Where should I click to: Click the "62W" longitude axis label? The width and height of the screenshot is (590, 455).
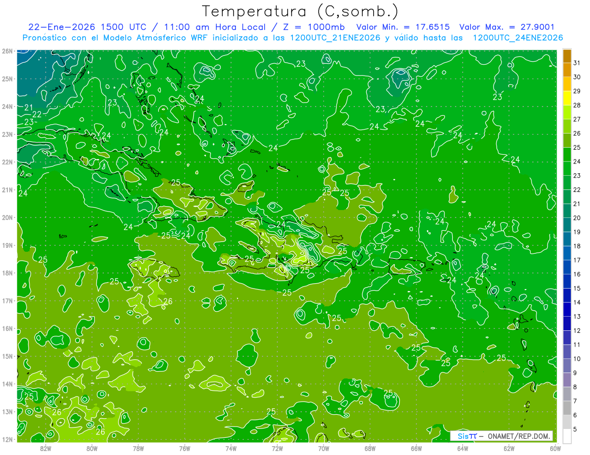(509, 448)
